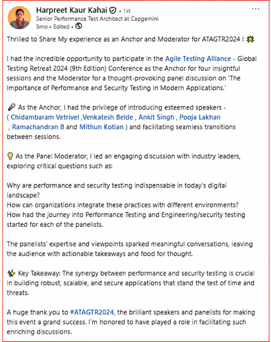The image size is (271, 342).
Task: Click the starburst emoji after ATAGTR2024 headline
Action: pyautogui.click(x=250, y=39)
